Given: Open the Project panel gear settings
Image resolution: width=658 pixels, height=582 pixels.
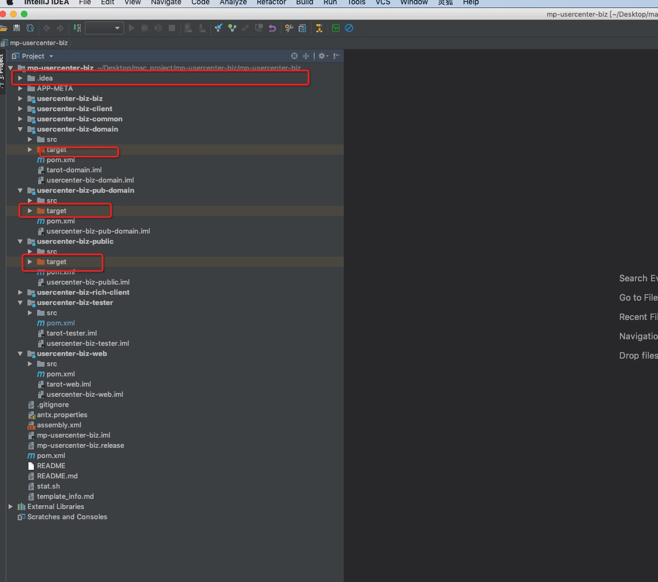Looking at the screenshot, I should tap(322, 56).
